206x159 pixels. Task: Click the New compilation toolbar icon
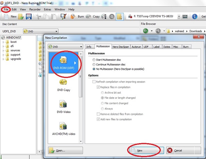click(6, 17)
